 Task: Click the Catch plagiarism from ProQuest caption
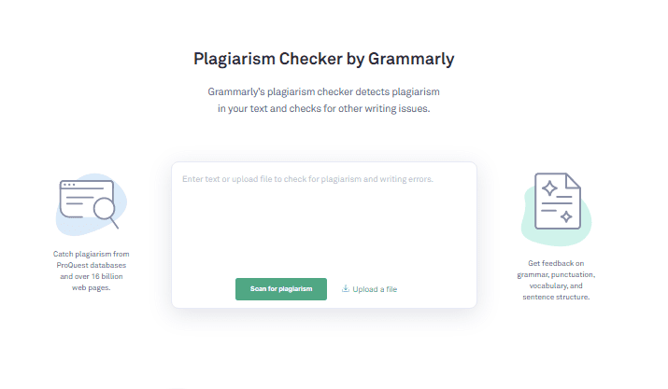click(x=92, y=271)
